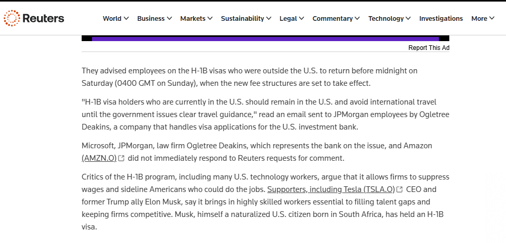Expand the More menu chevron
This screenshot has height=243, width=506.
[492, 19]
